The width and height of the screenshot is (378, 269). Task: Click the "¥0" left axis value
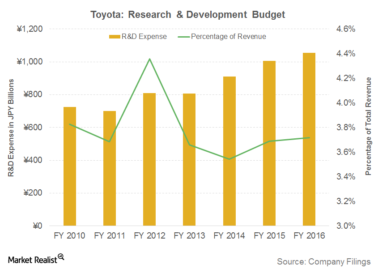(x=38, y=226)
